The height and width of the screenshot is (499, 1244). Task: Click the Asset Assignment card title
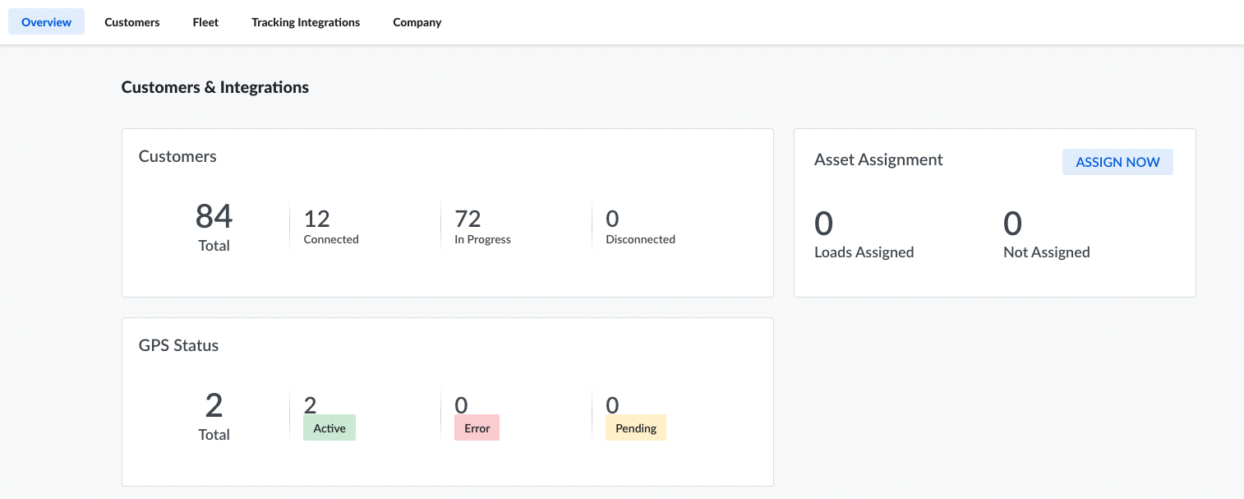click(x=878, y=159)
